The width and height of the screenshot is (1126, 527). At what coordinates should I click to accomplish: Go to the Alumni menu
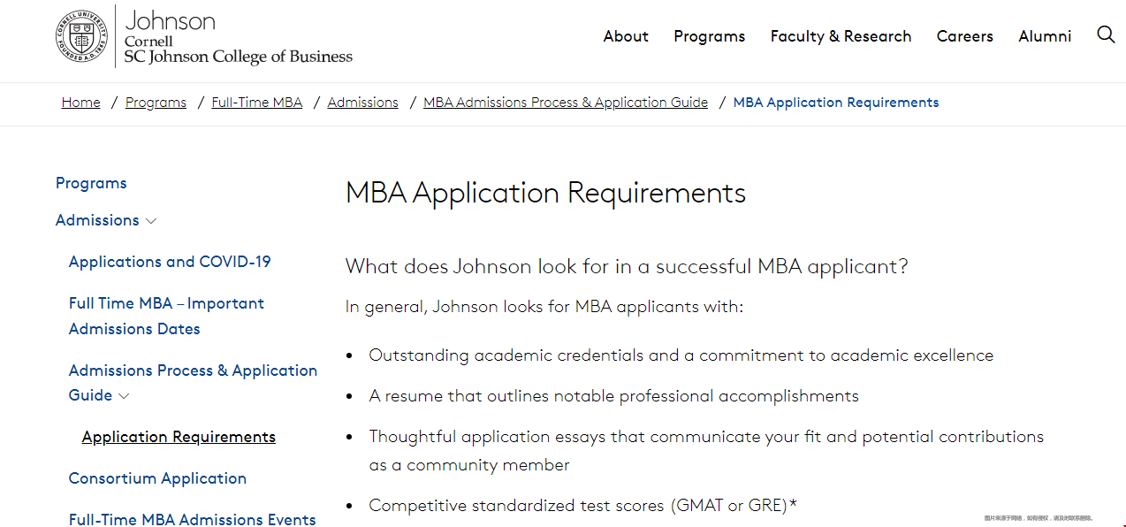pyautogui.click(x=1045, y=36)
